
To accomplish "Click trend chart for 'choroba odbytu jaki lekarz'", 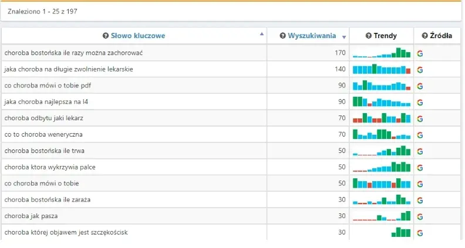I will tap(382, 118).
